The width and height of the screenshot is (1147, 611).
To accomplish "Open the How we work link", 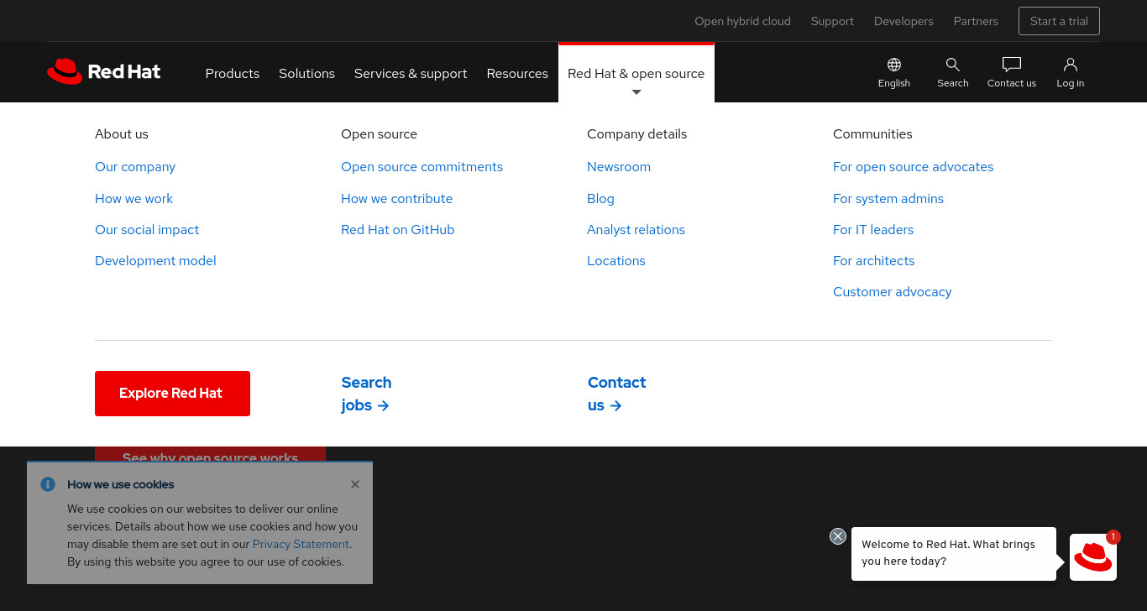I will pyautogui.click(x=134, y=198).
